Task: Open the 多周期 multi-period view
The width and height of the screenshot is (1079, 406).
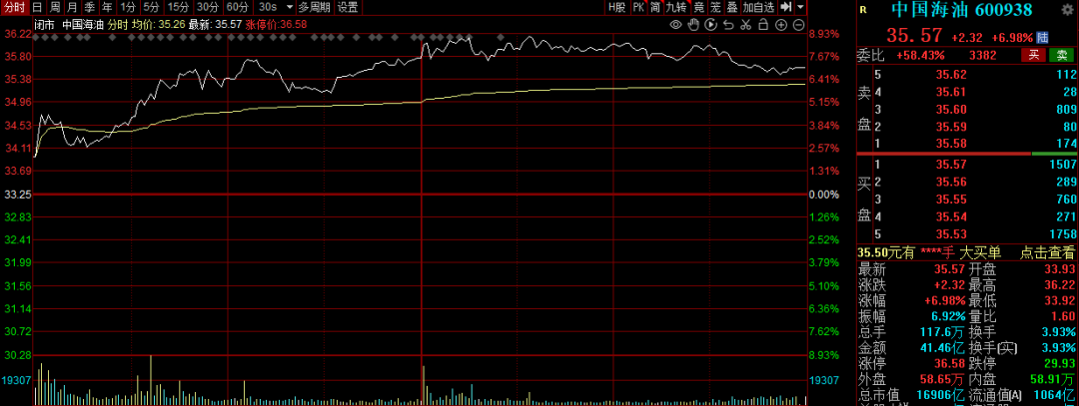Action: (314, 7)
